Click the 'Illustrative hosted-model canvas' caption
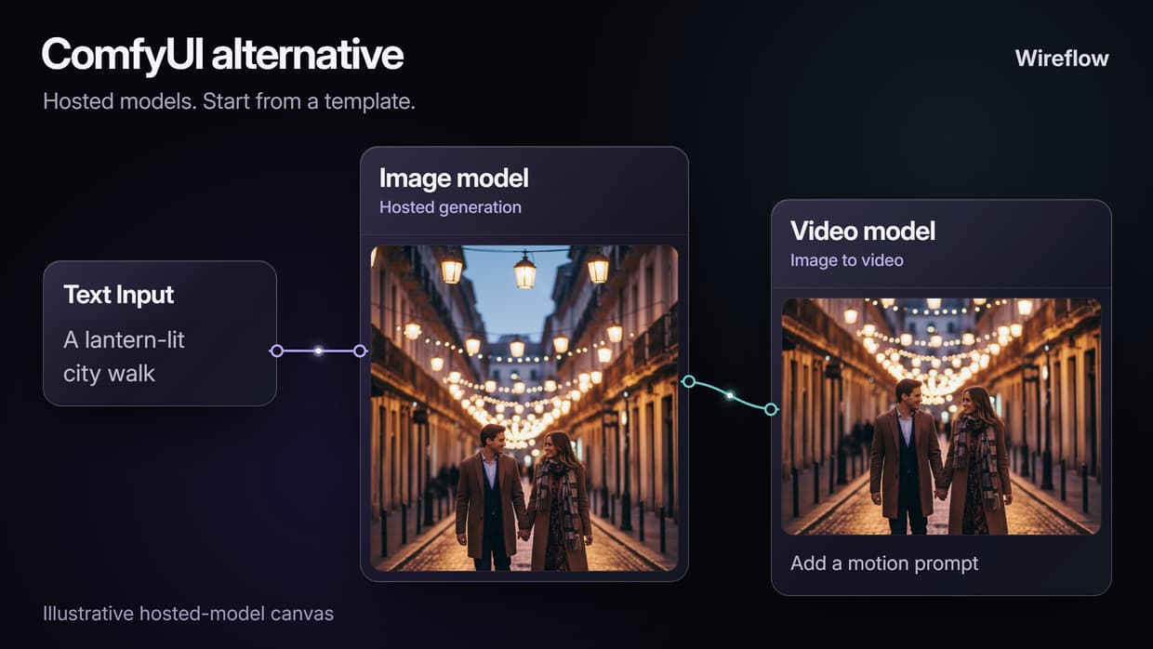 click(x=188, y=614)
